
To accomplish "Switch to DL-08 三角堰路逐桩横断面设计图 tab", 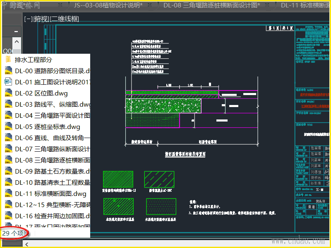I will (x=212, y=5).
